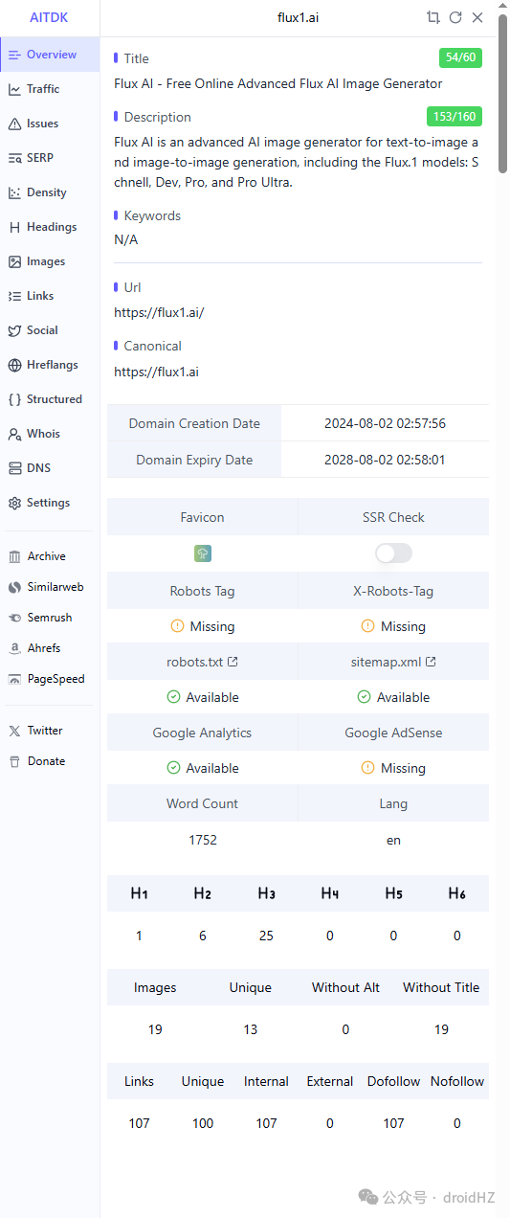This screenshot has width=510, height=1218.
Task: Click the Semrush logo icon
Action: 14,618
